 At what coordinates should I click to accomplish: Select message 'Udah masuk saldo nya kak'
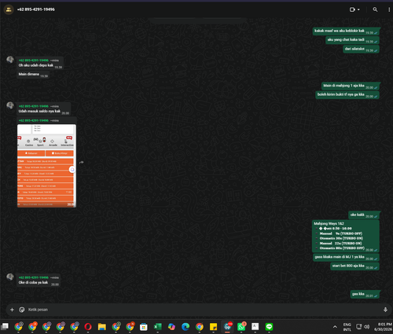[x=43, y=109]
